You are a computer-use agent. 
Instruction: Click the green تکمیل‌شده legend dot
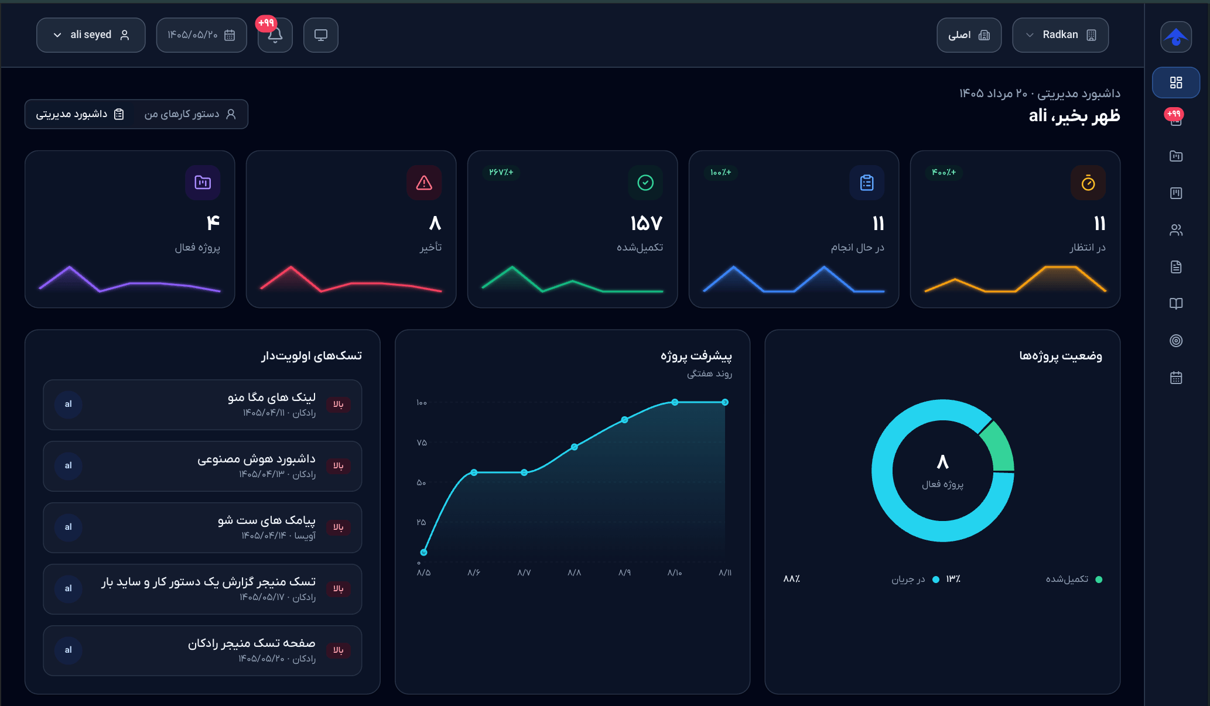pos(1099,580)
